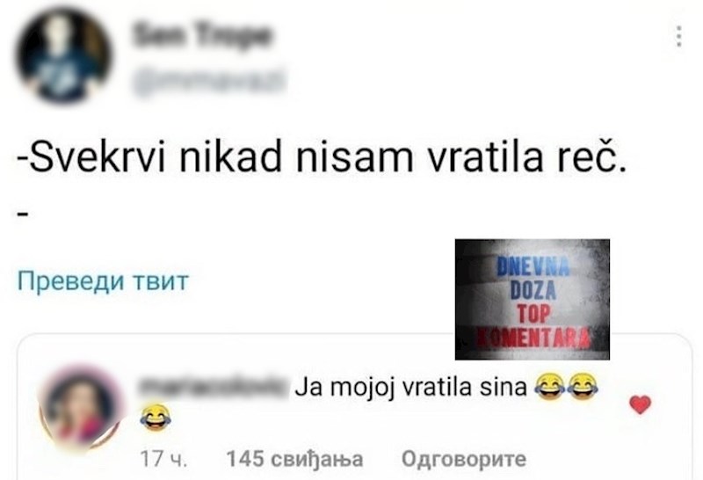Click the laughing emoji on the second comment line
The width and height of the screenshot is (703, 480).
156,418
